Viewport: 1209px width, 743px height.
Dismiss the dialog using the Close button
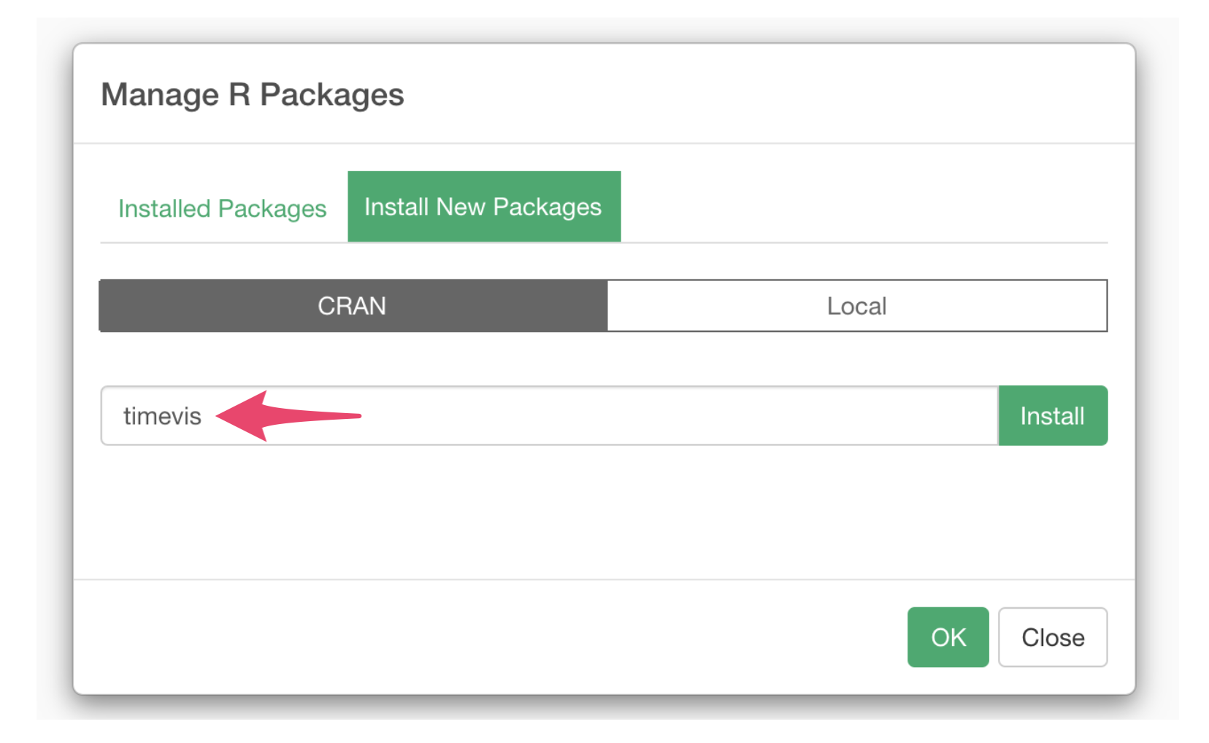click(x=1053, y=637)
